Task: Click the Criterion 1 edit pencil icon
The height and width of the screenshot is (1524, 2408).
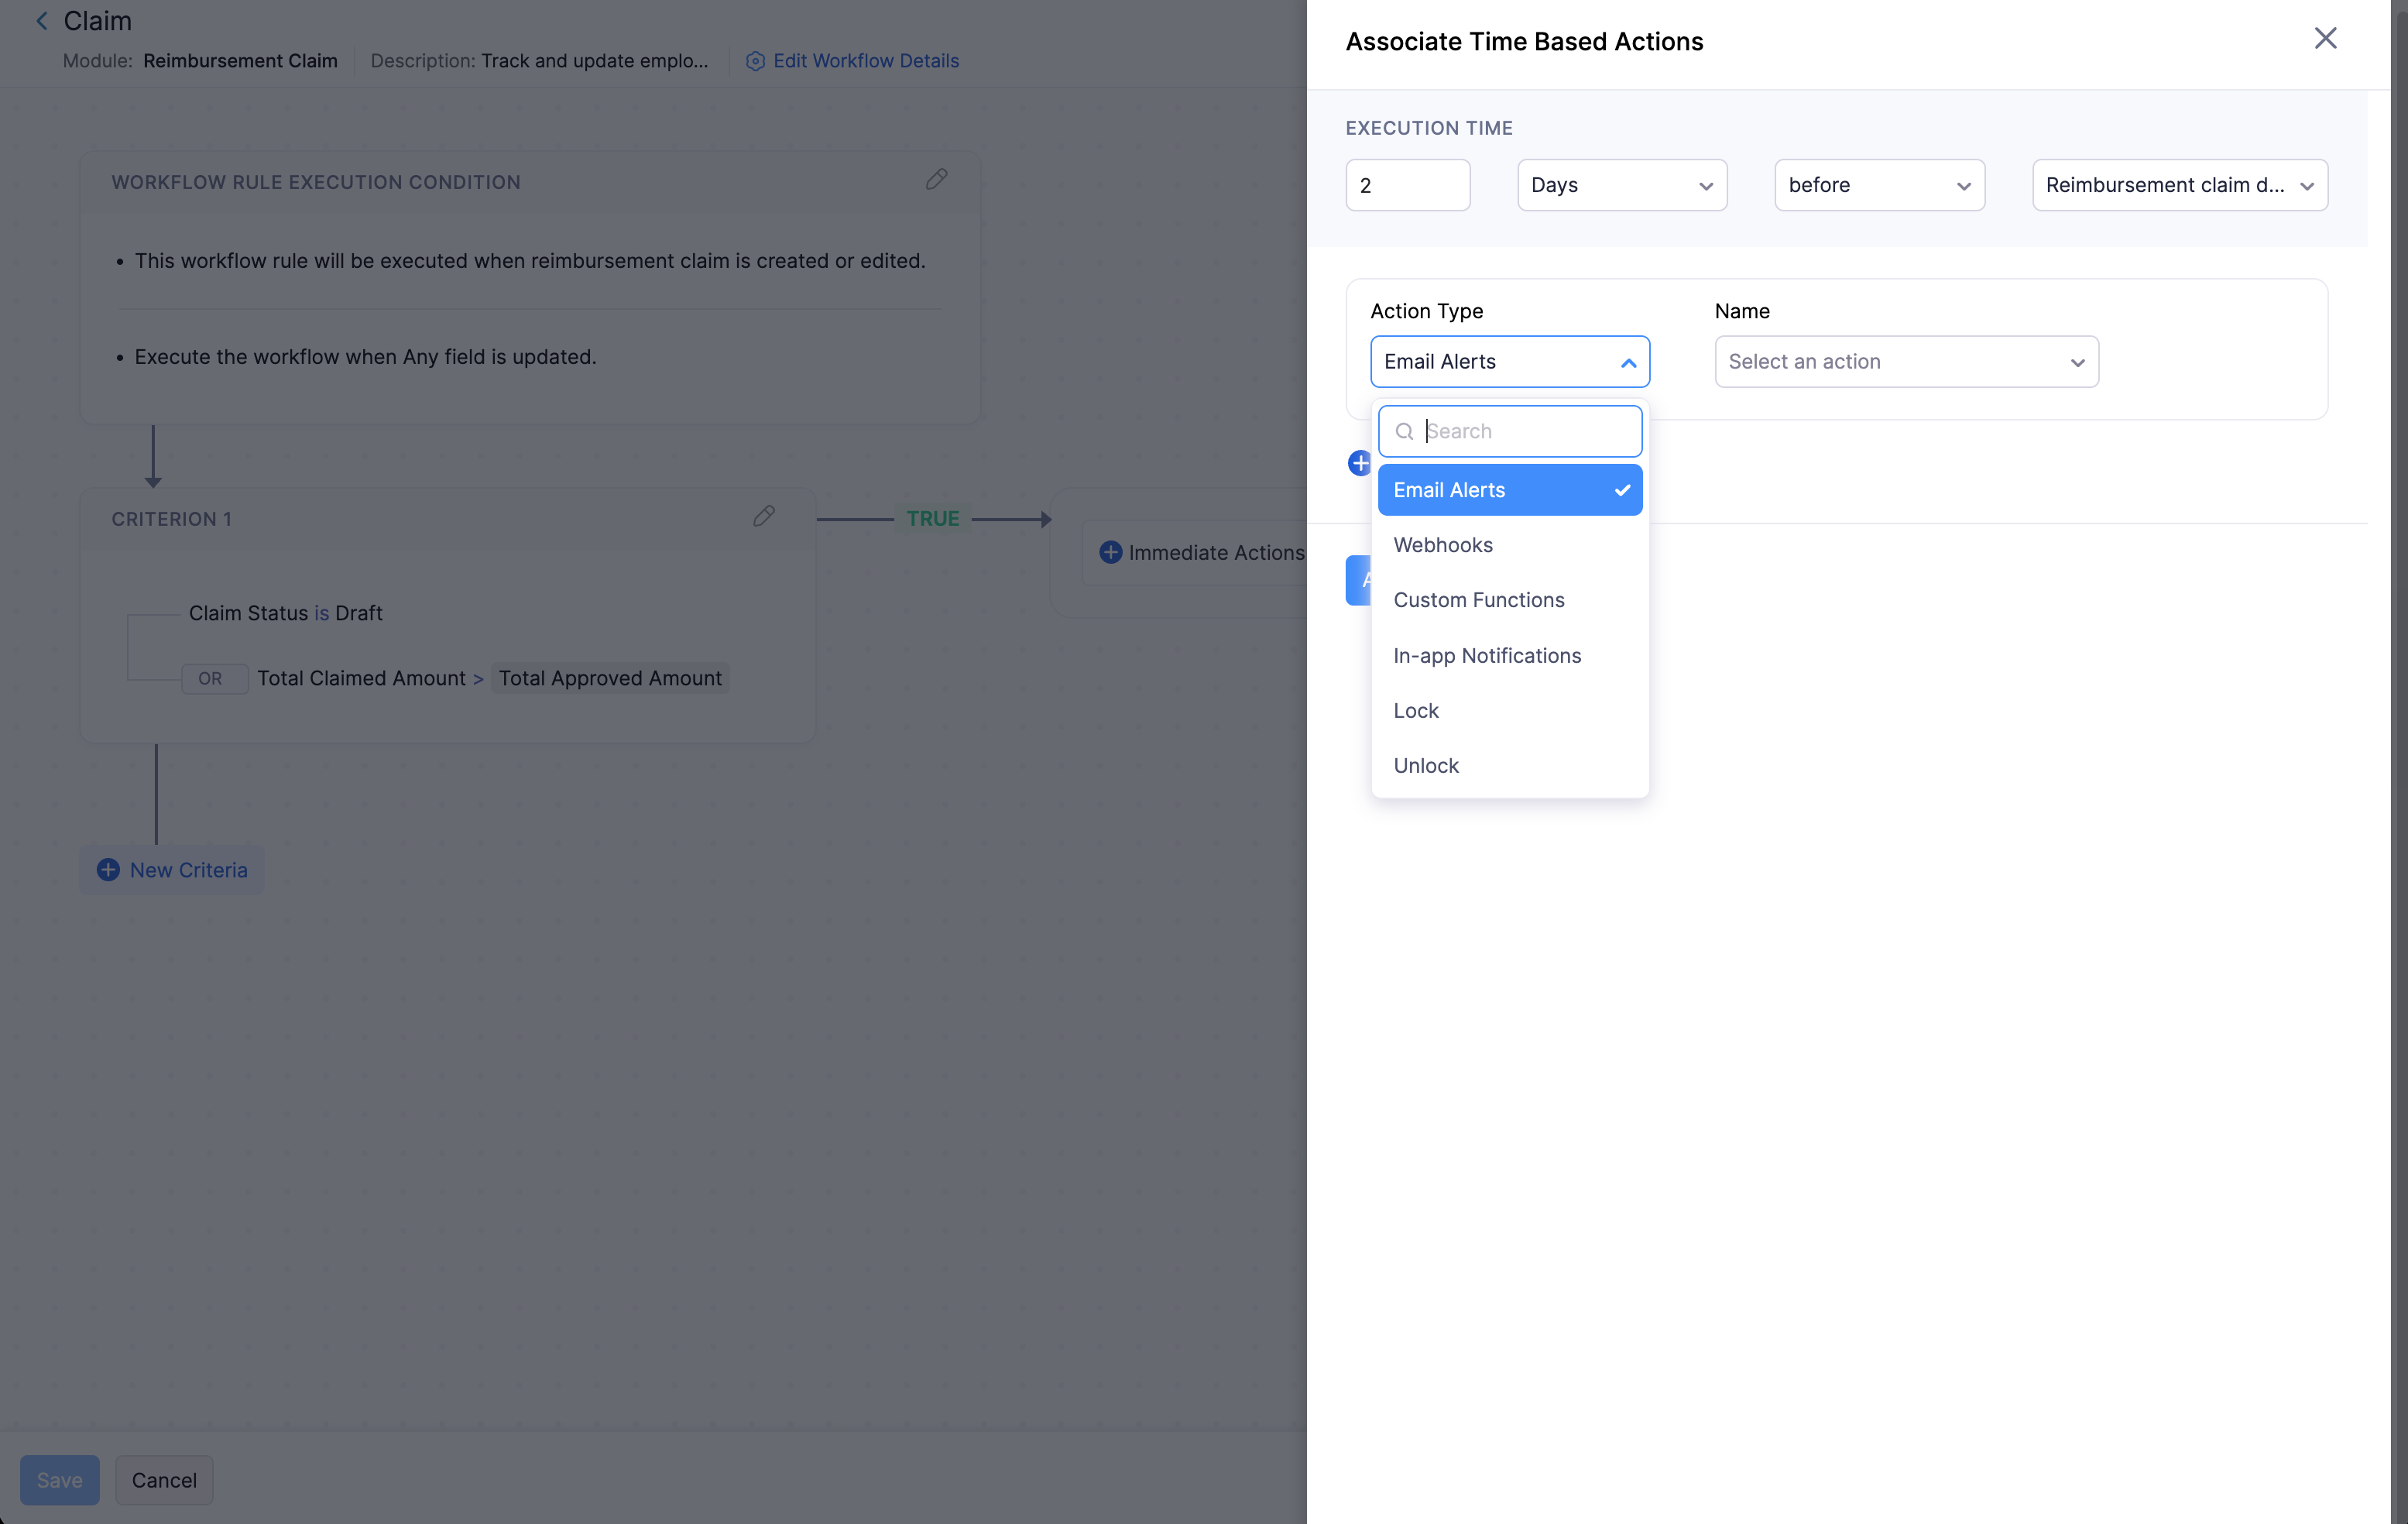Action: coord(764,517)
